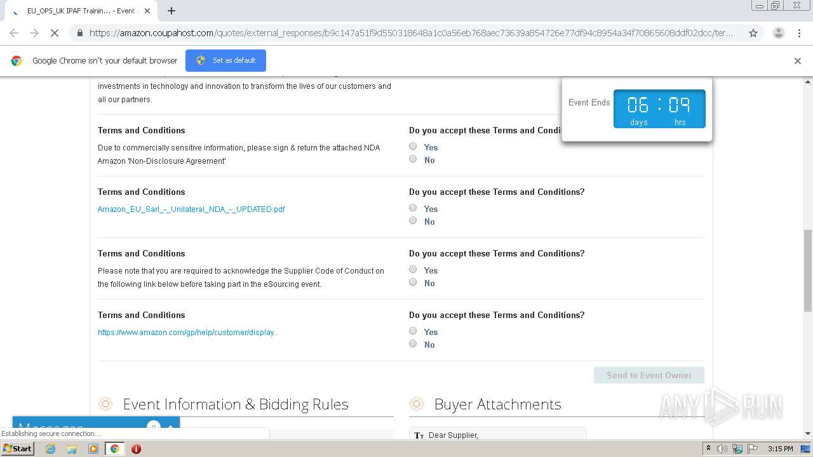Click the scrollbar up arrow
The width and height of the screenshot is (813, 457).
(x=808, y=82)
